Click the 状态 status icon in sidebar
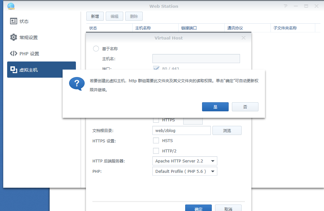 pyautogui.click(x=13, y=21)
